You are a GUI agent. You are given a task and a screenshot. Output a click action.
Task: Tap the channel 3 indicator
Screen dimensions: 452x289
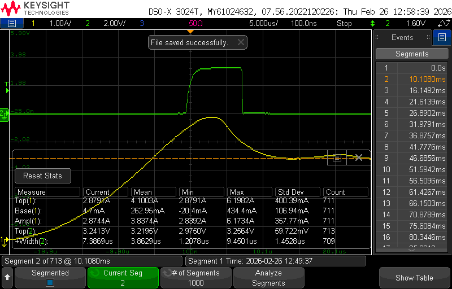coord(142,23)
